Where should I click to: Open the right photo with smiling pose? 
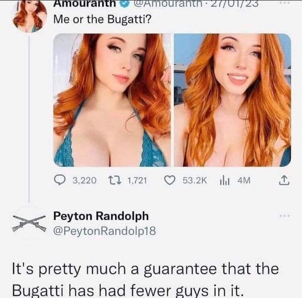pyautogui.click(x=232, y=100)
